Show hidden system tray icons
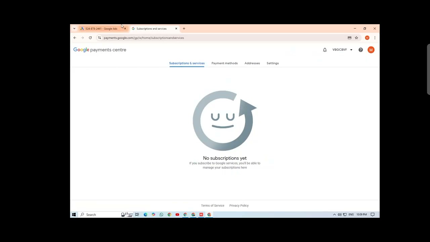This screenshot has height=242, width=430. click(x=334, y=214)
